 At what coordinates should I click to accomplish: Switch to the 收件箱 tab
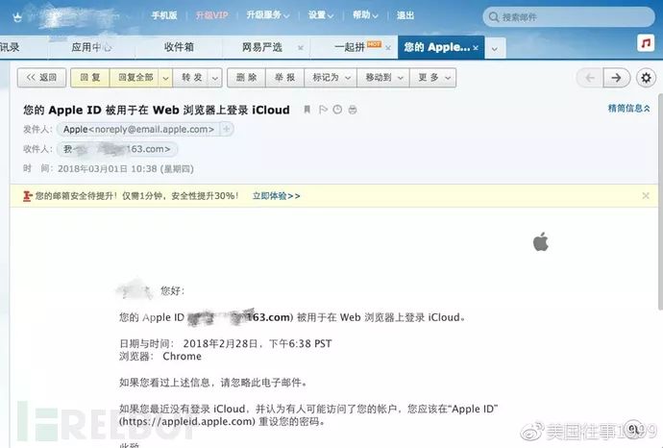[x=179, y=47]
